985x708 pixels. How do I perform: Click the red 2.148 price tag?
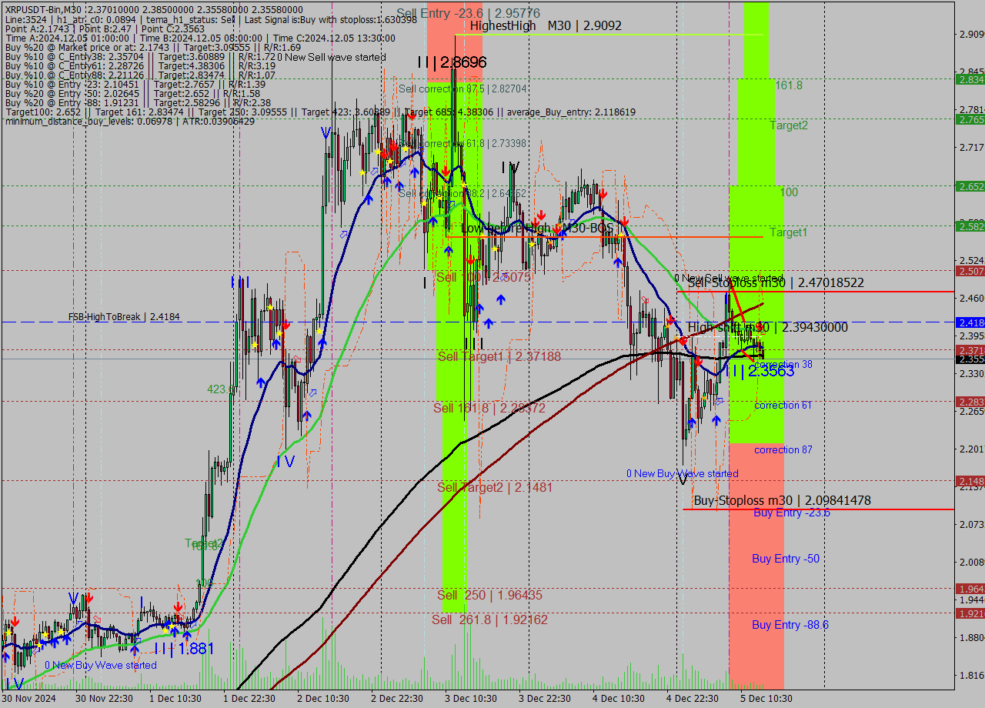coord(970,481)
